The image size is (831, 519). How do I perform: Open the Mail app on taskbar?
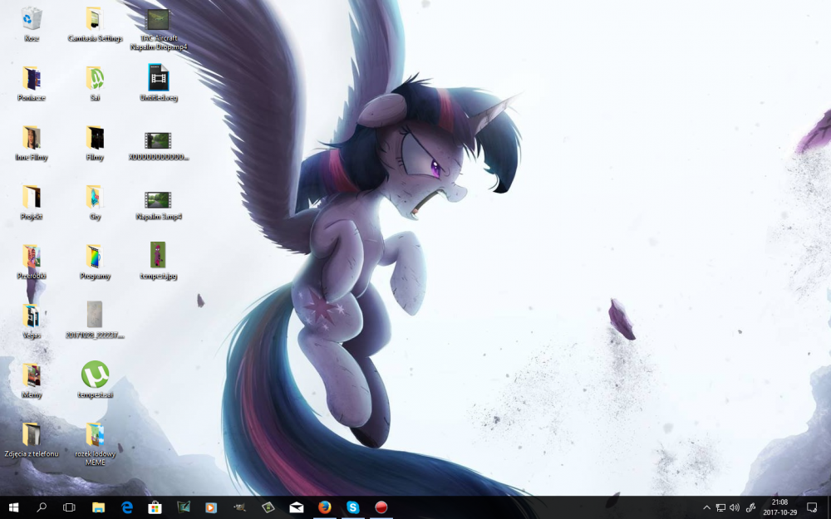(296, 507)
